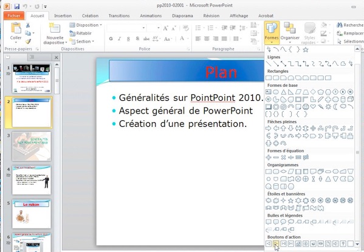Switch to the Transitions tab
This screenshot has width=364, height=252.
coord(119,16)
